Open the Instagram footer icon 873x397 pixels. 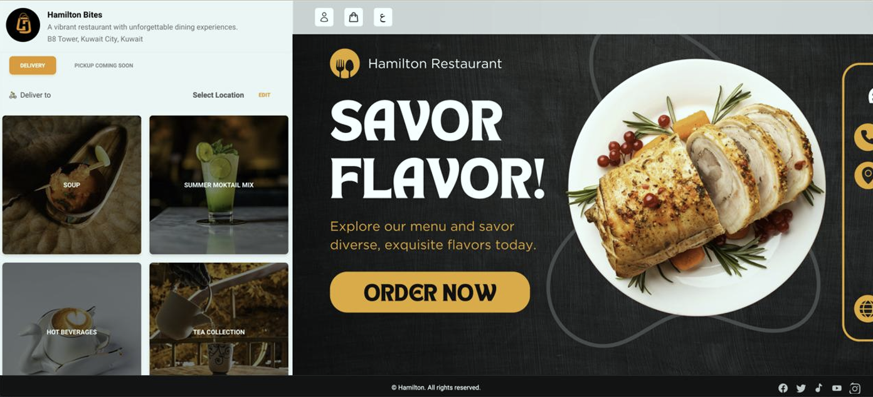pyautogui.click(x=855, y=388)
